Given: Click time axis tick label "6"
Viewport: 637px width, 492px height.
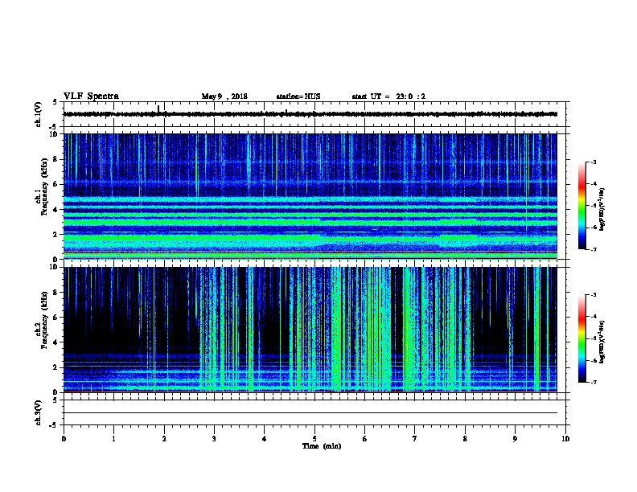Looking at the screenshot, I should (365, 439).
